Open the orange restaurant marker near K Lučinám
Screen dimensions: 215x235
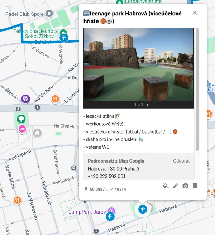tap(55, 99)
